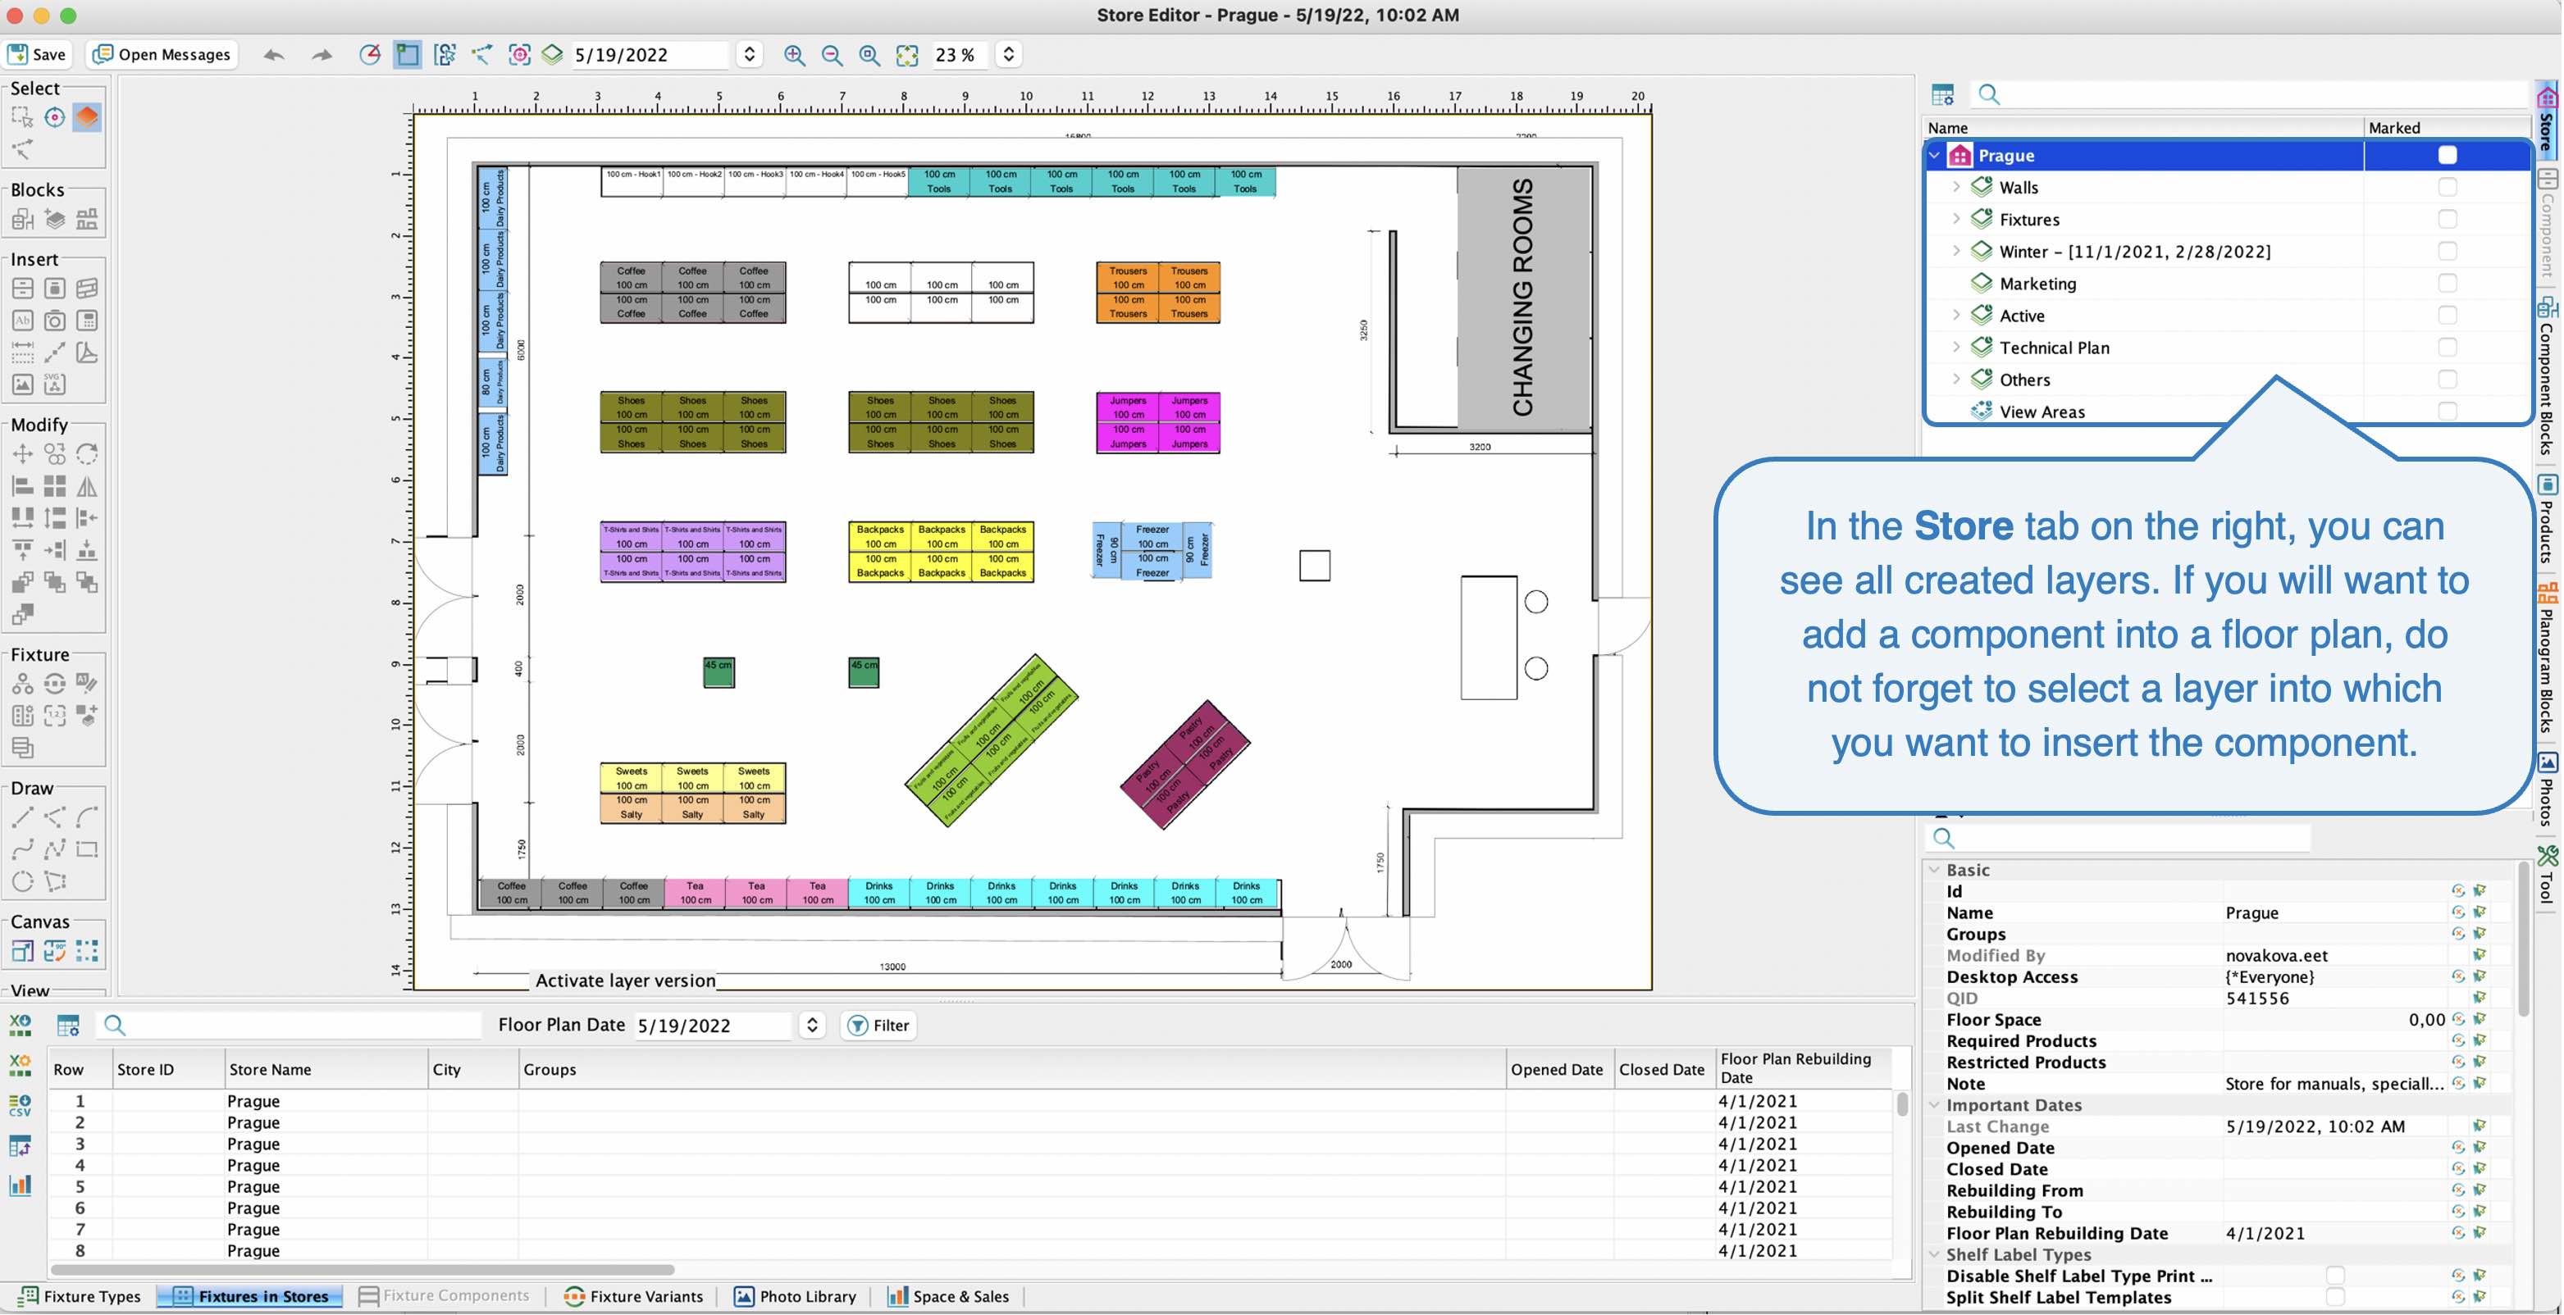Screen dimensions: 2564x1315
Task: Click the mirror flip tool in Modify
Action: pos(88,486)
